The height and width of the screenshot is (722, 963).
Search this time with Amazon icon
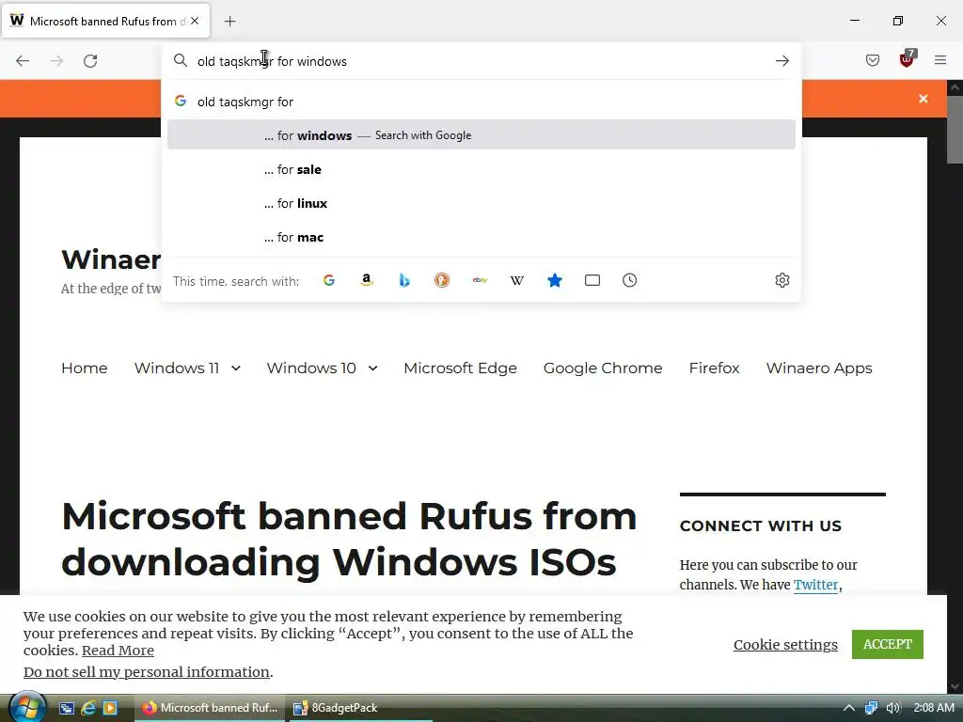coord(367,280)
